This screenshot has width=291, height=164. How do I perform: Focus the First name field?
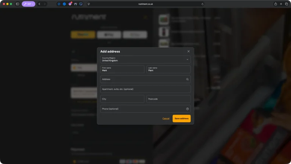click(122, 69)
